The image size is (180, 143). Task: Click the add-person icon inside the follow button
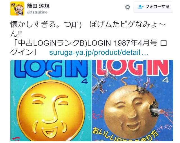pos(141,7)
